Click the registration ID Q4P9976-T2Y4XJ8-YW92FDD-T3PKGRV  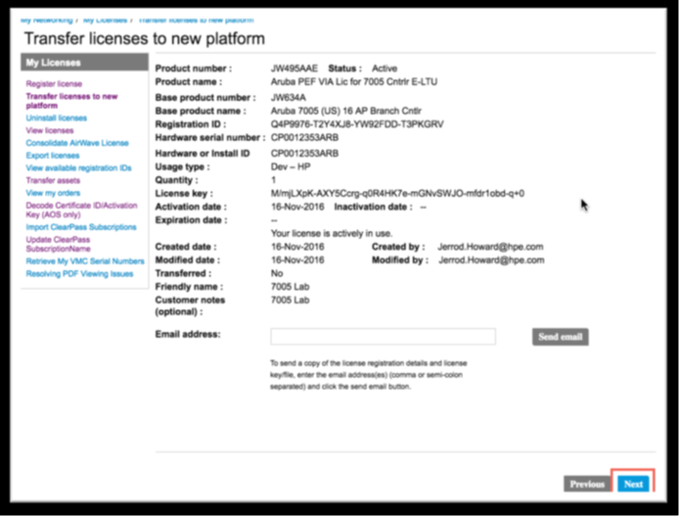pos(357,124)
